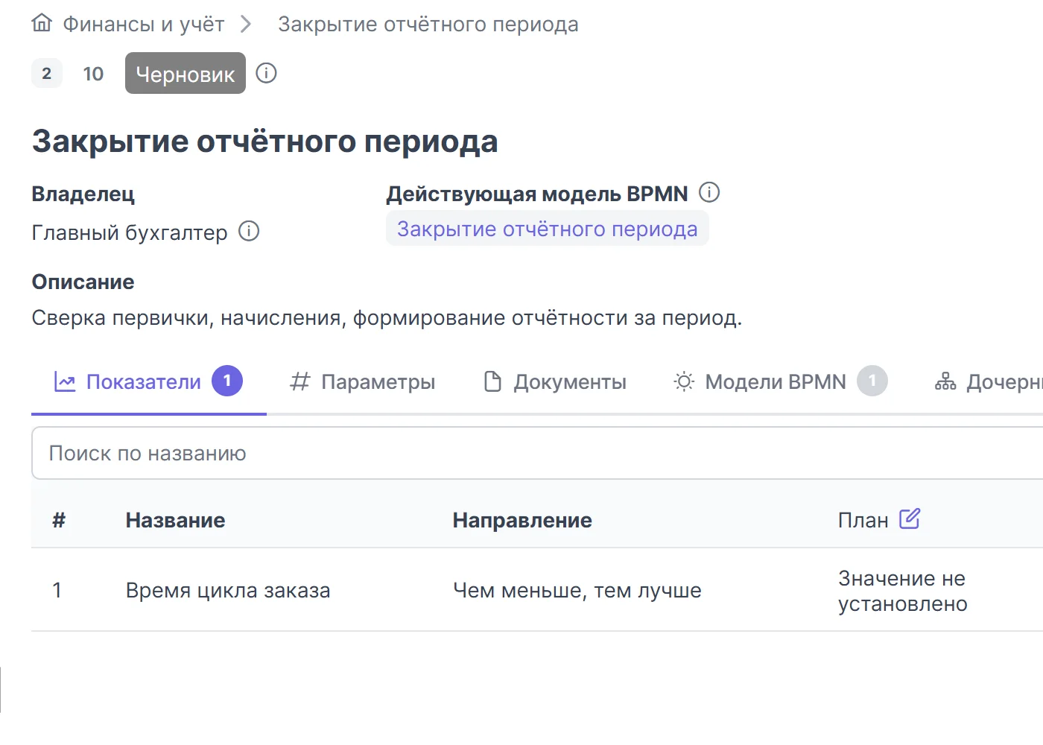
Task: Open info icon beside Действующая модель BPMN
Action: [x=709, y=193]
